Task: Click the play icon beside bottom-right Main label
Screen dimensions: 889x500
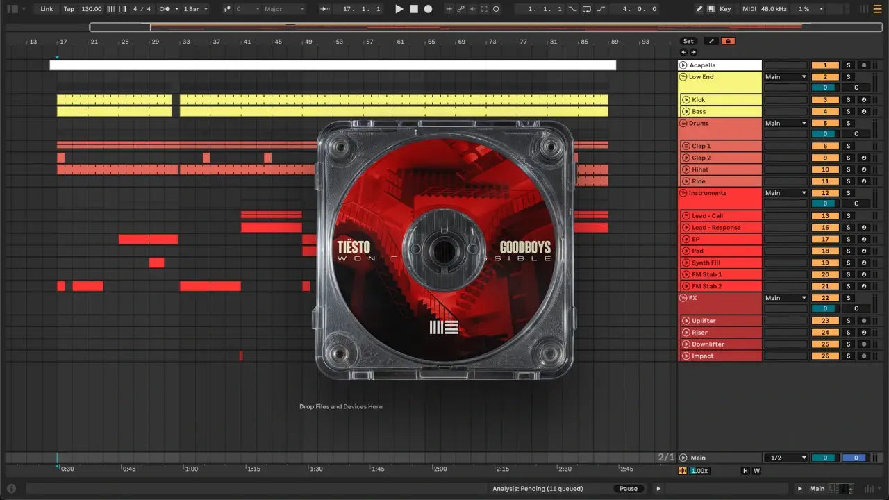Action: point(799,488)
